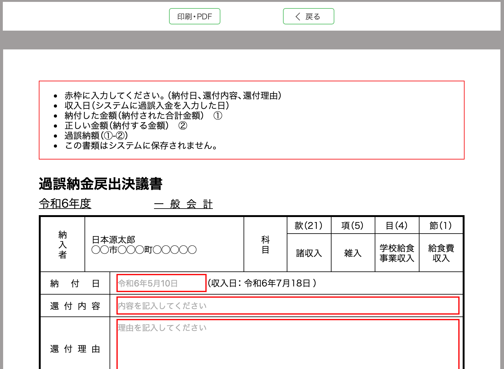Click the 給食費収入 cell
Image resolution: width=504 pixels, height=369 pixels.
pos(441,253)
